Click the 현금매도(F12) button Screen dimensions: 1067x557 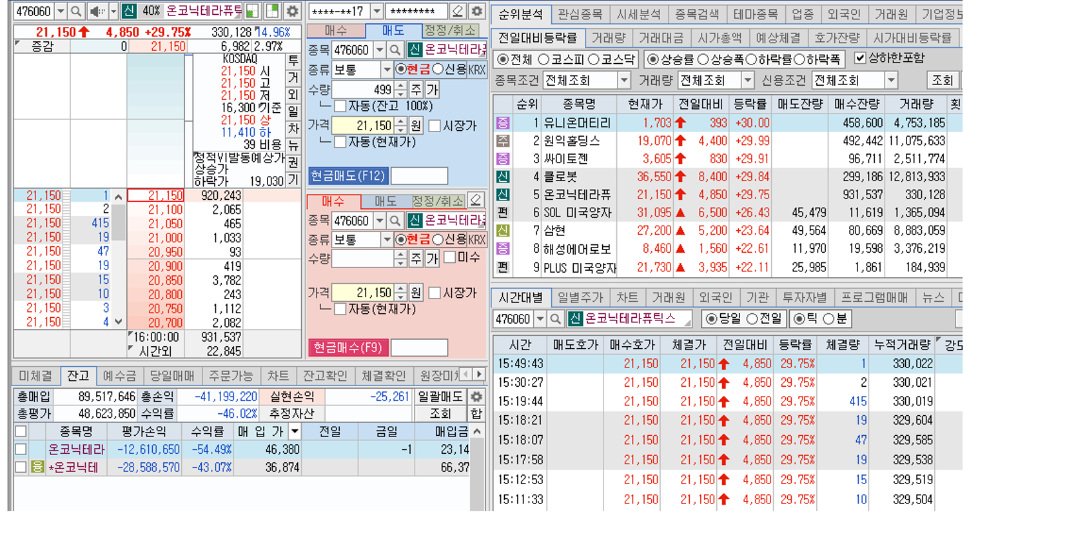pos(348,175)
